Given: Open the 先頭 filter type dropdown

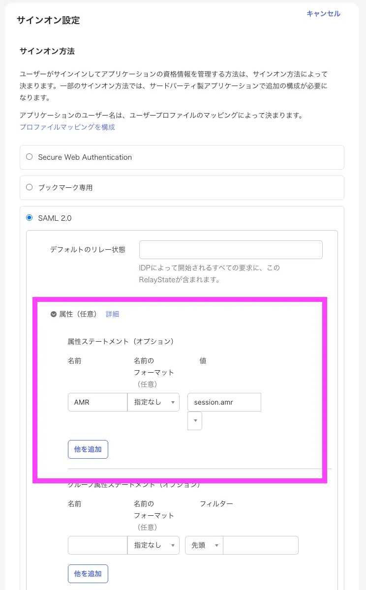Looking at the screenshot, I should [x=204, y=545].
